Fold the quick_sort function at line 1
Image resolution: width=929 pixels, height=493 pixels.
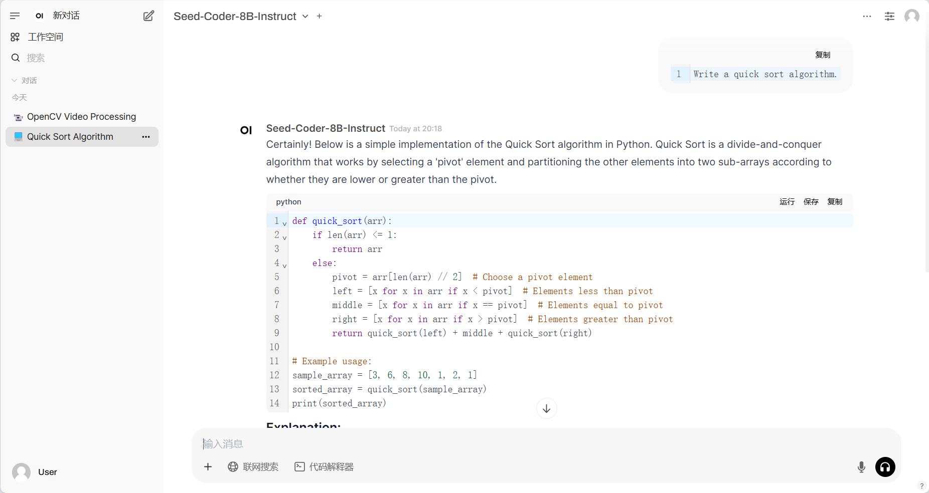tap(284, 223)
